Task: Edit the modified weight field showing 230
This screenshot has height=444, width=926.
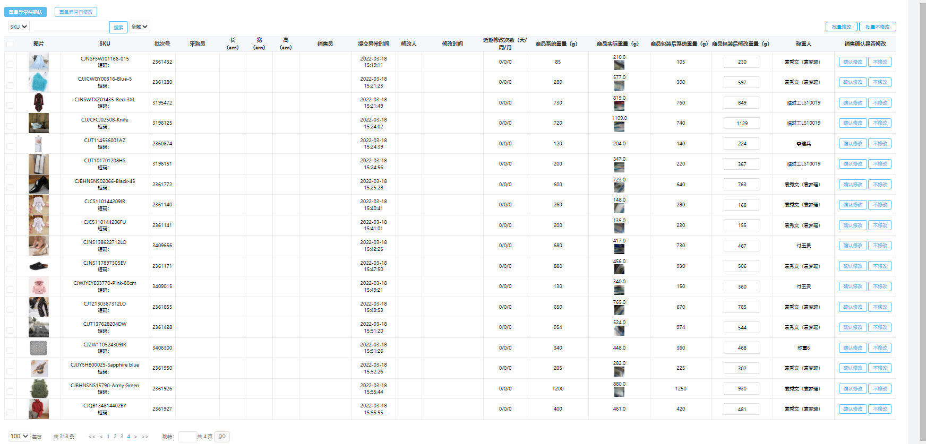Action: (742, 62)
